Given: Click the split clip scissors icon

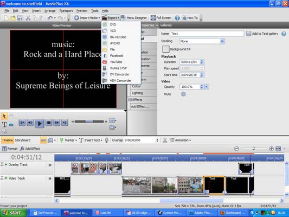Looking at the screenshot, I should click(165, 141).
